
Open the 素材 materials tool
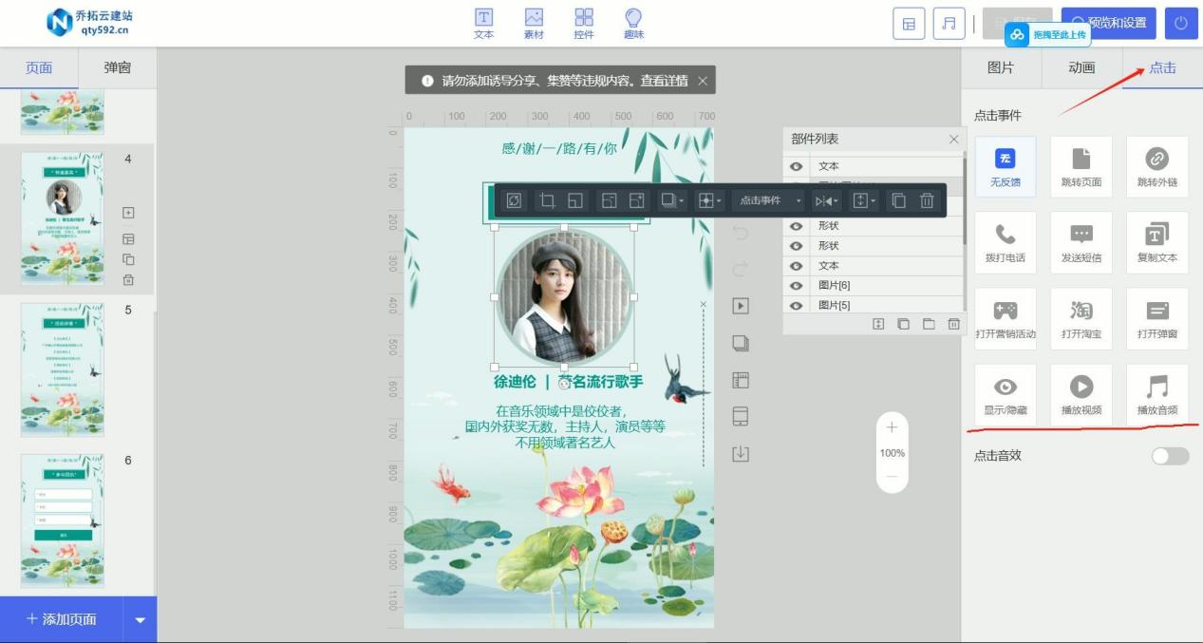[534, 24]
